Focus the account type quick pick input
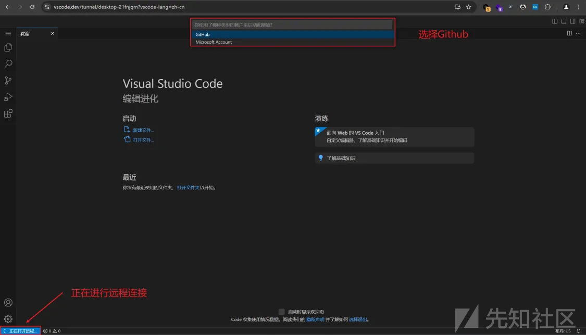The height and width of the screenshot is (335, 586). 292,25
